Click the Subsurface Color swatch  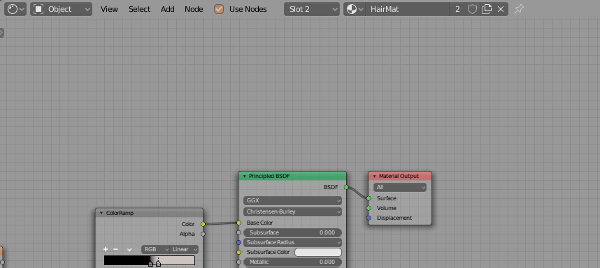coord(318,253)
